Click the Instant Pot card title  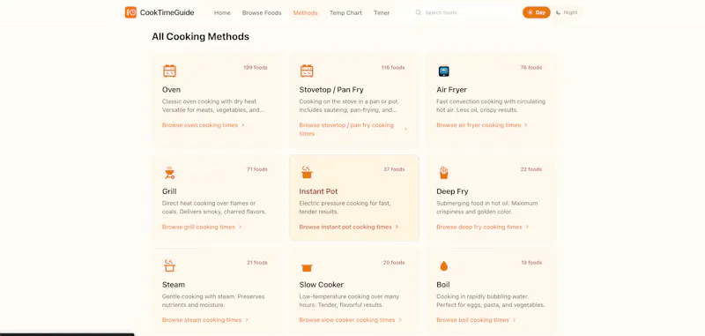[318, 191]
